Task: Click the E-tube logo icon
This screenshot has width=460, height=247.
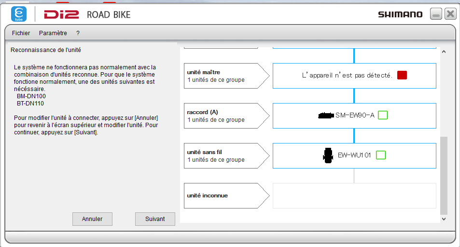Action: 19,14
